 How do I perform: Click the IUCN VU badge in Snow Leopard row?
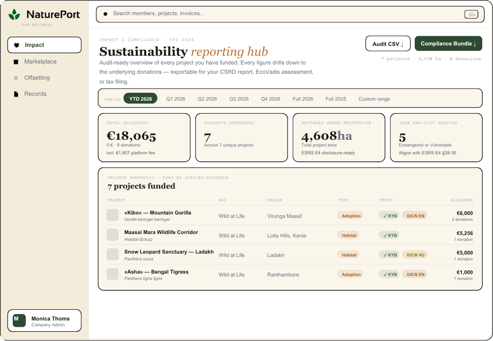click(x=415, y=255)
